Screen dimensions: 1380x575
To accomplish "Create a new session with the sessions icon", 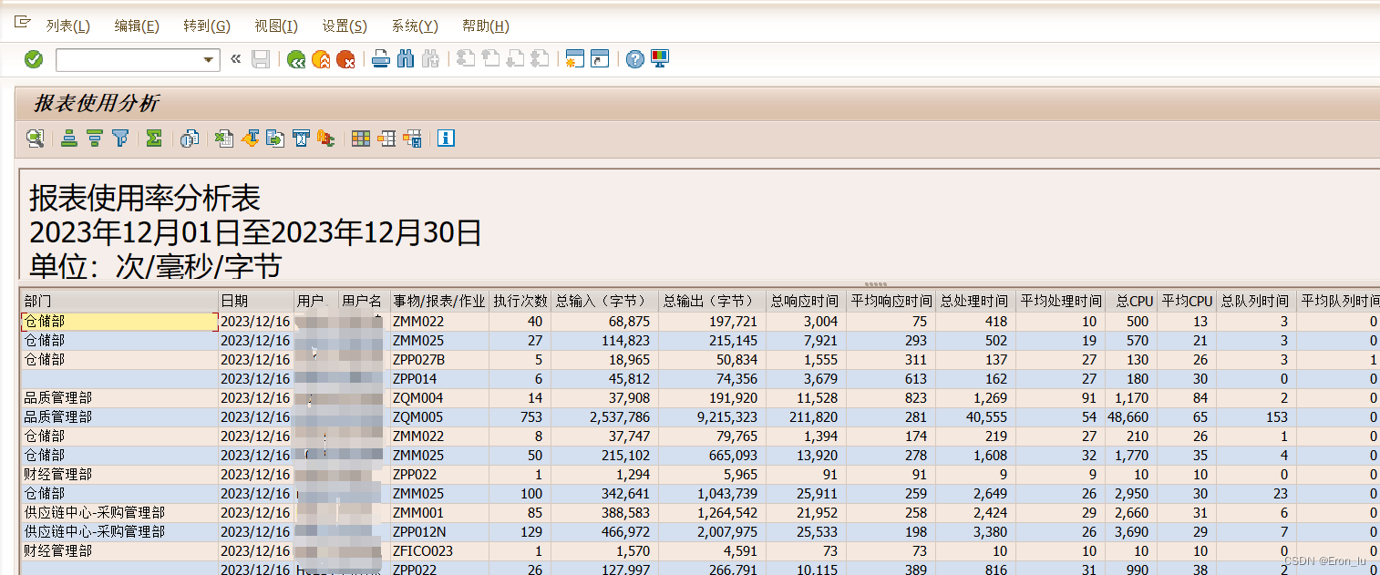I will pos(574,58).
